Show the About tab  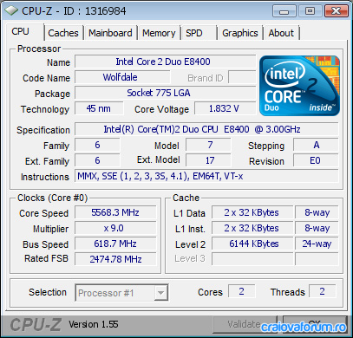281,33
